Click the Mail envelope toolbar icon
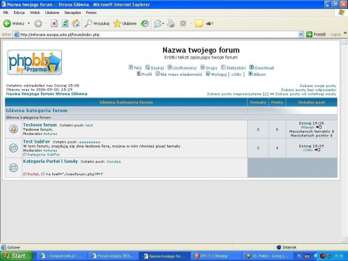348x261 pixels. [157, 23]
